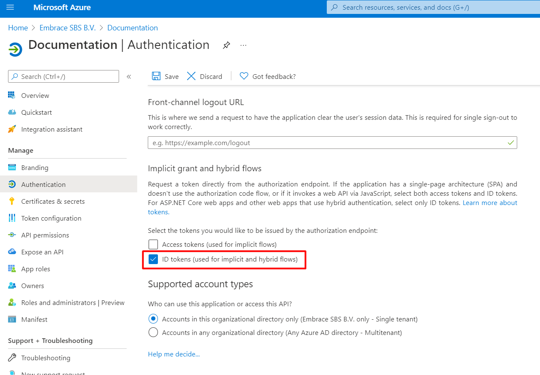This screenshot has height=375, width=540.
Task: Open Embrace SBS B.V. breadcrumb
Action: click(68, 28)
